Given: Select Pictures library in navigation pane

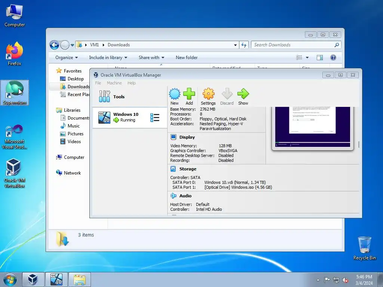Looking at the screenshot, I should click(76, 134).
